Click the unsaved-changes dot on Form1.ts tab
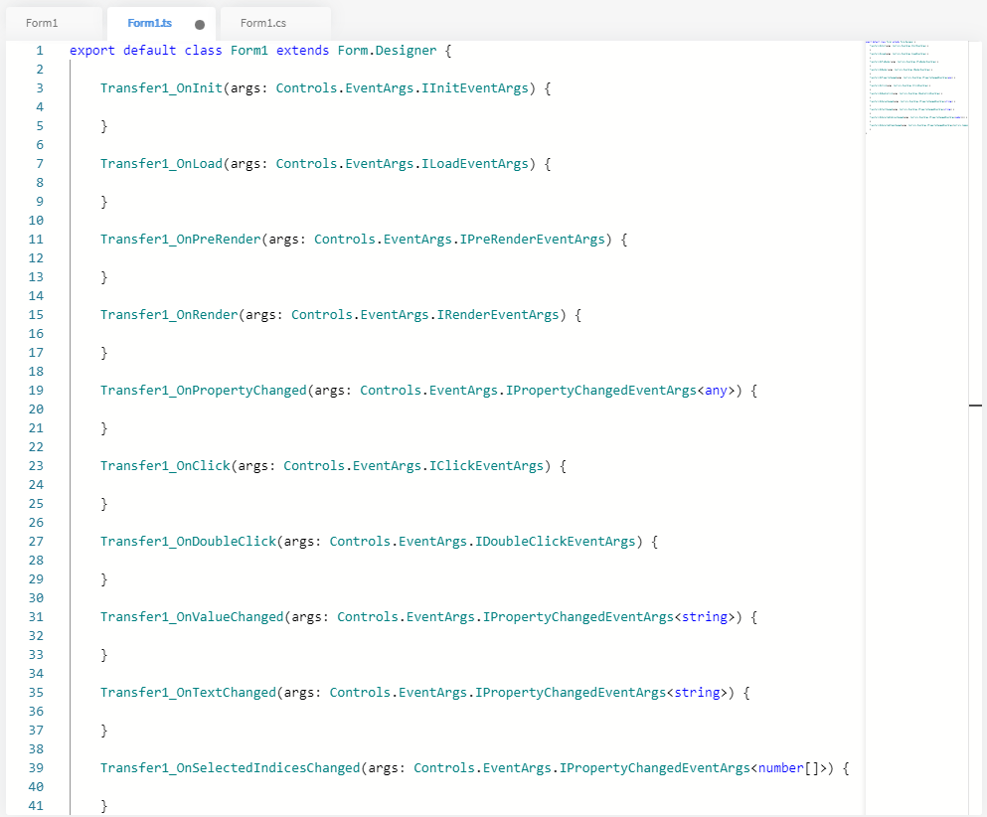This screenshot has width=987, height=817. pyautogui.click(x=200, y=24)
